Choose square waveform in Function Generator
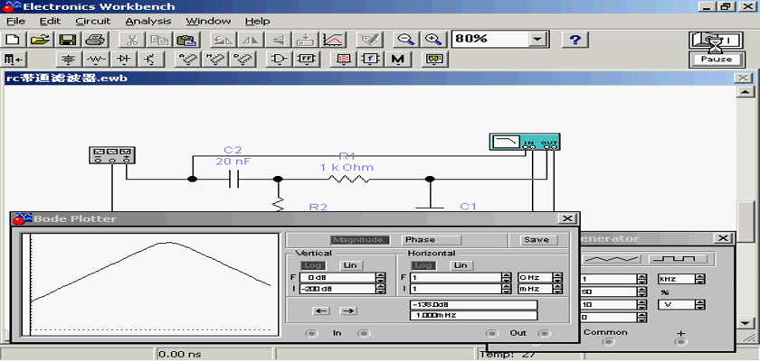Viewport: 760px width, 361px height. 678,258
